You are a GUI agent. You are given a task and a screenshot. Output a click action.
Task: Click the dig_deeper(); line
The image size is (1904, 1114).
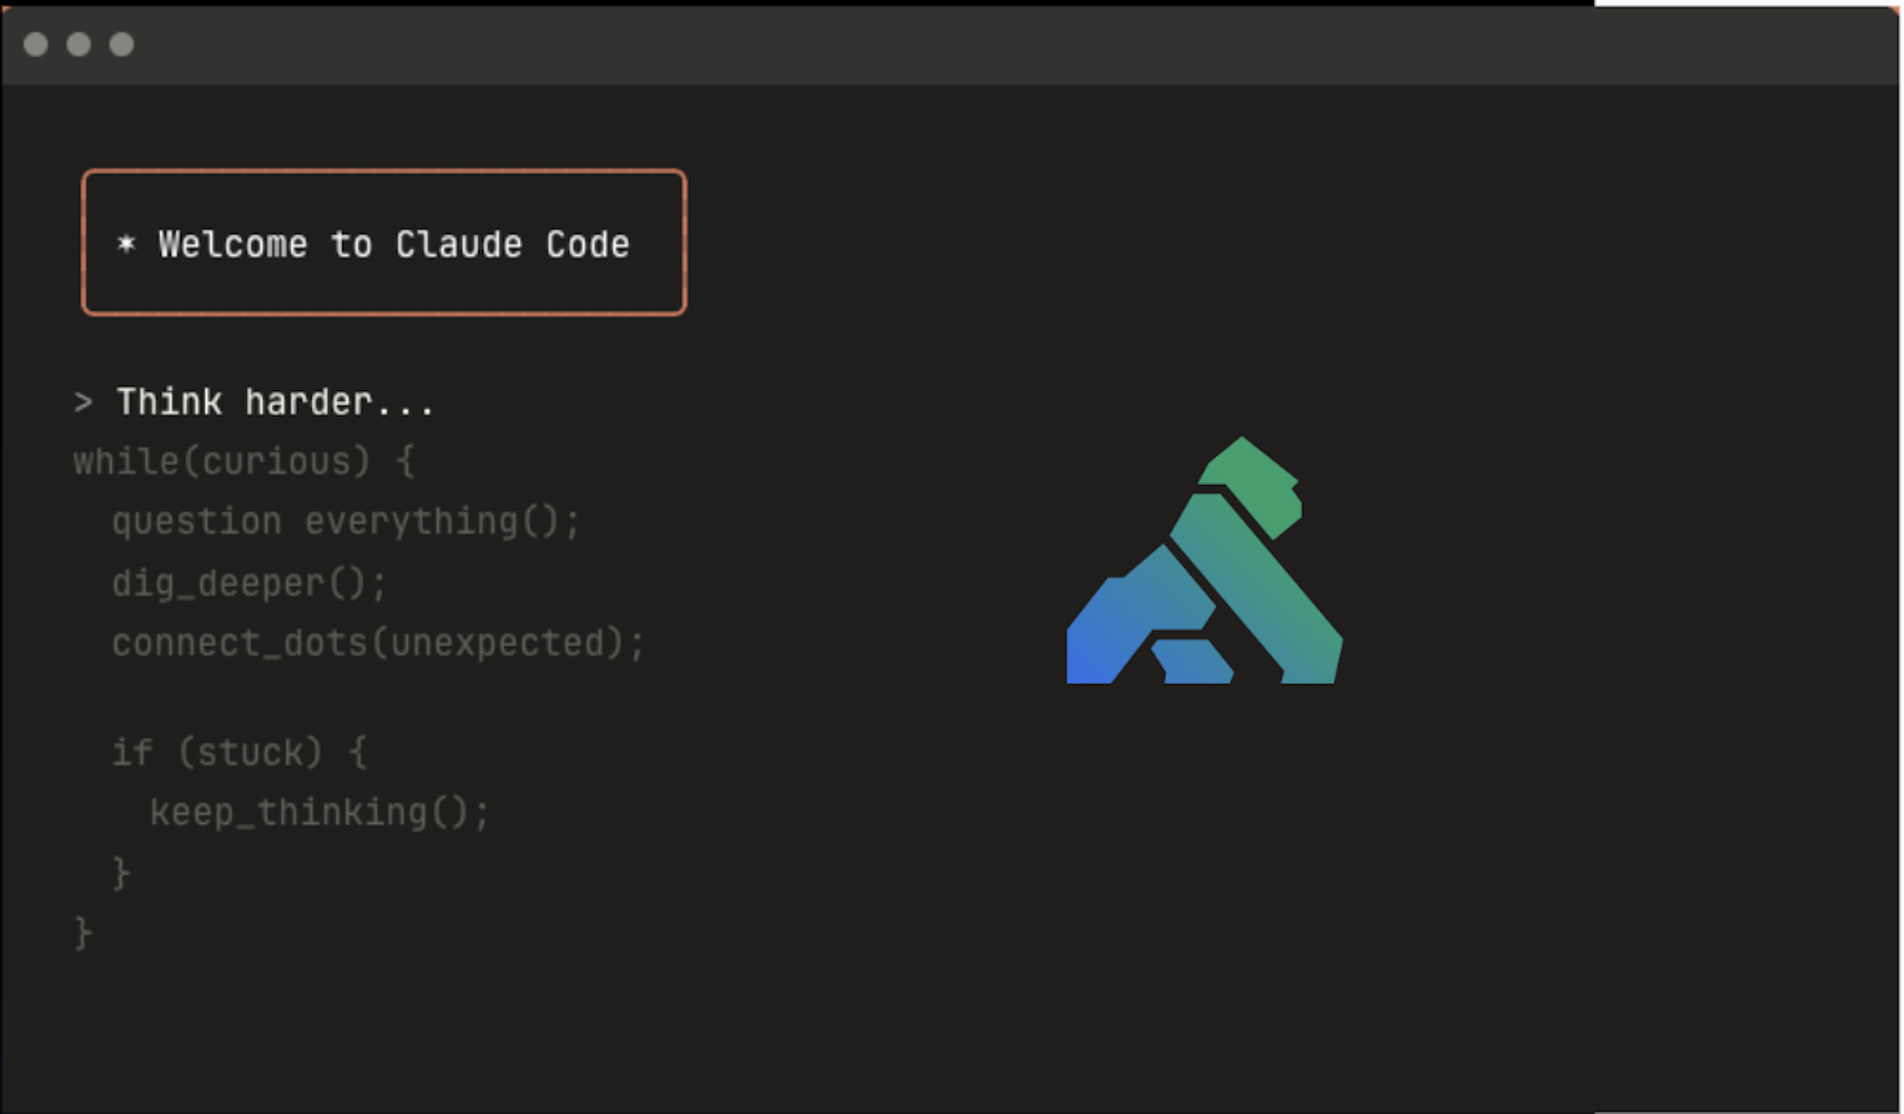tap(249, 584)
